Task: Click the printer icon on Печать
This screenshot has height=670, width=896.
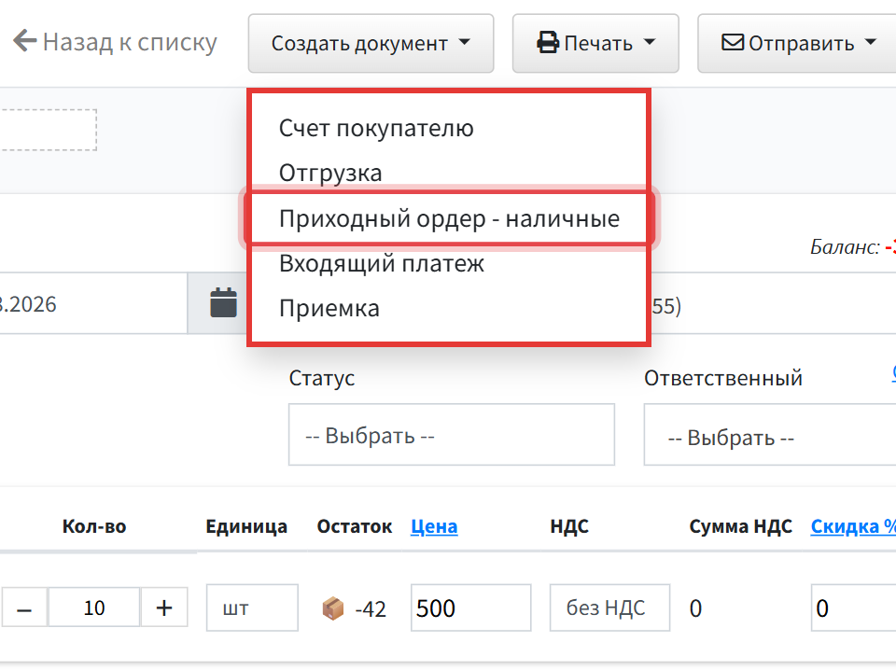Action: point(548,44)
